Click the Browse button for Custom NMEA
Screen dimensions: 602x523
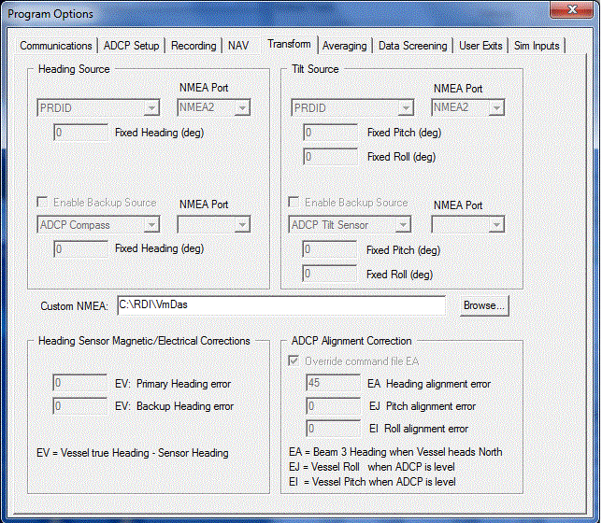484,305
